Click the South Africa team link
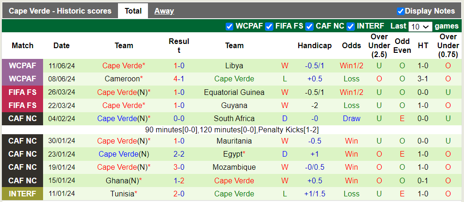The image size is (464, 202). coord(234,118)
